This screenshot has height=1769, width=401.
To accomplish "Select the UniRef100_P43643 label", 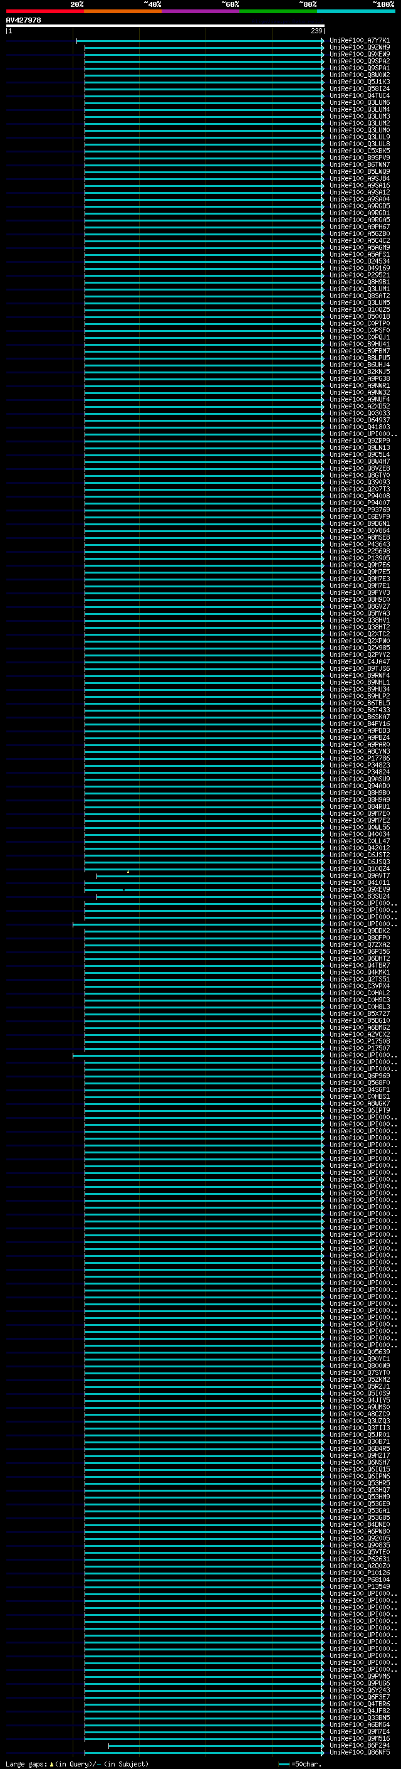I will pos(359,544).
